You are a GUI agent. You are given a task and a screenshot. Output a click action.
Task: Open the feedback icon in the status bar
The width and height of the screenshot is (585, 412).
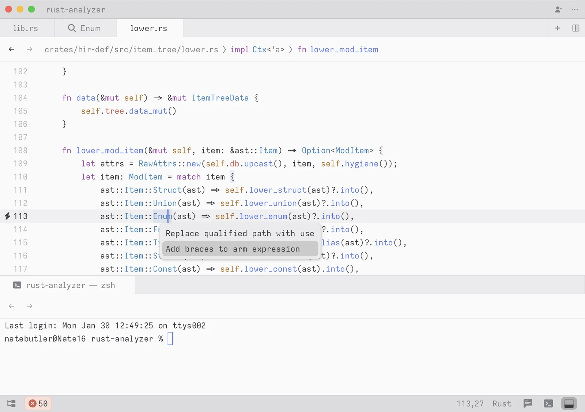pos(528,403)
